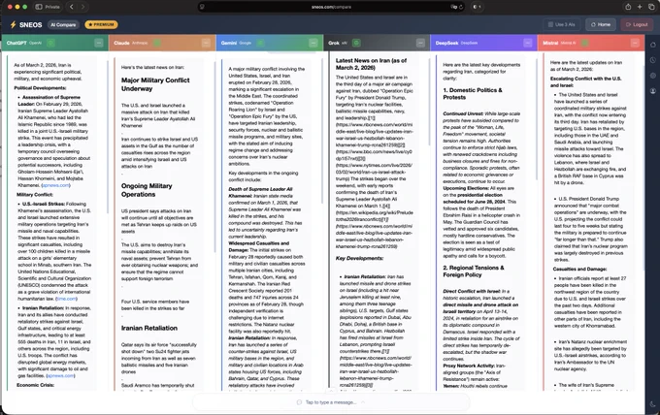
Task: Log out using the Logout button
Action: click(637, 25)
